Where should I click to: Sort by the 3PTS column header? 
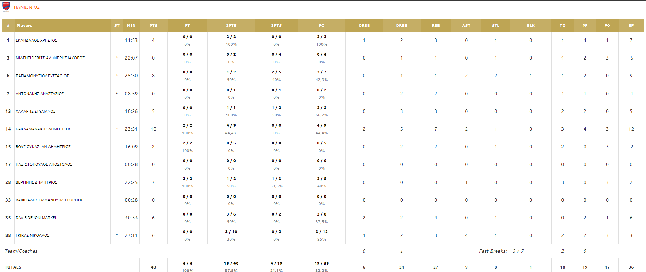276,26
